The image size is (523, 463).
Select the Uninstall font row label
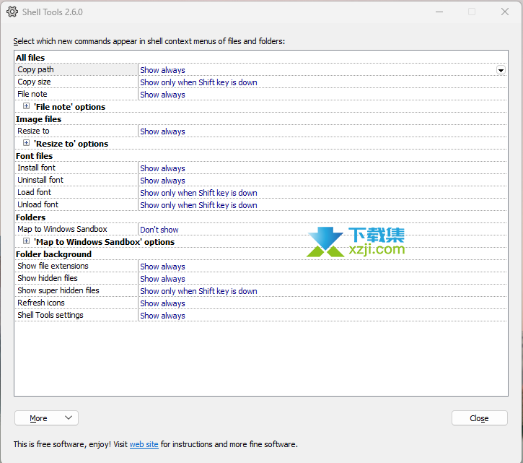click(40, 180)
